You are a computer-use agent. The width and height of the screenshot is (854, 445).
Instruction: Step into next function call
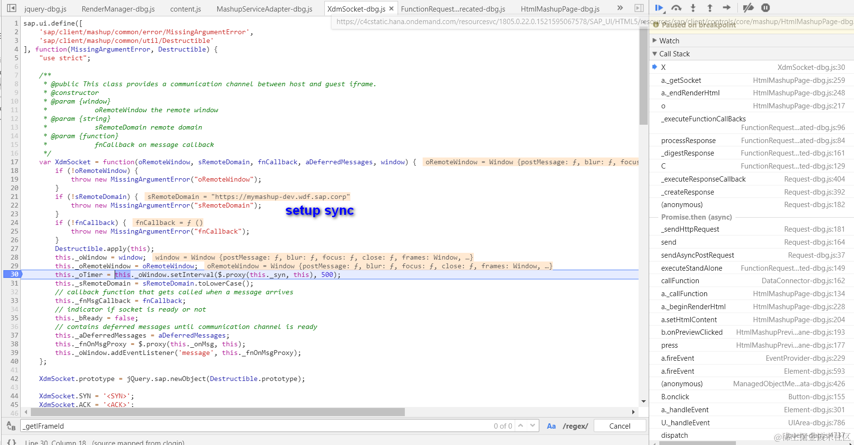[x=693, y=8]
